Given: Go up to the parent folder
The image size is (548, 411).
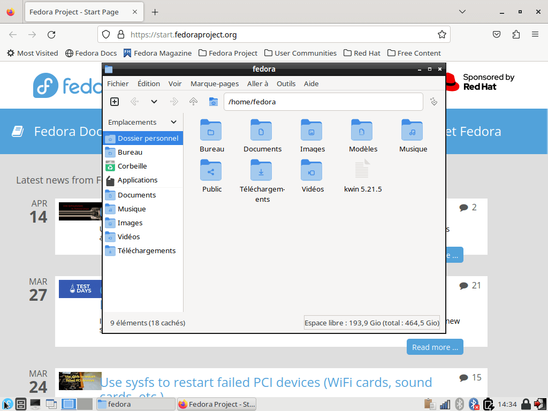Looking at the screenshot, I should point(193,102).
